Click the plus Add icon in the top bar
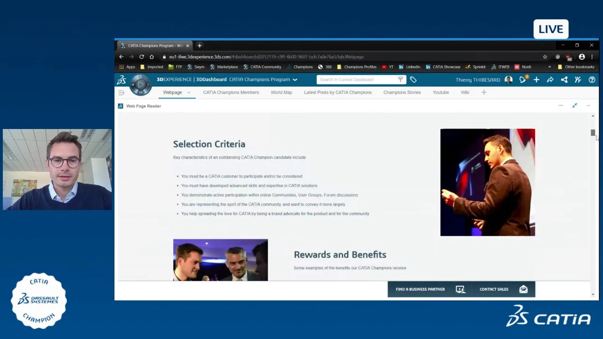This screenshot has height=339, width=603. [536, 80]
